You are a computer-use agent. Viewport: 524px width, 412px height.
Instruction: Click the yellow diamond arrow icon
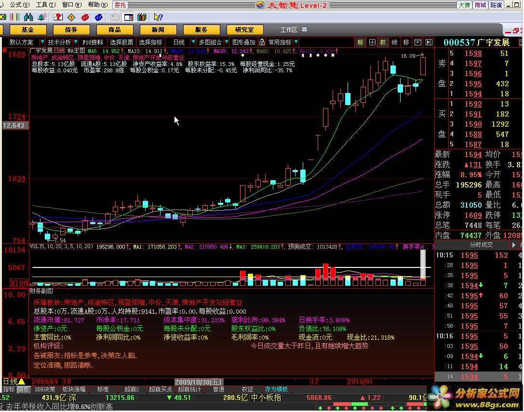(71, 17)
